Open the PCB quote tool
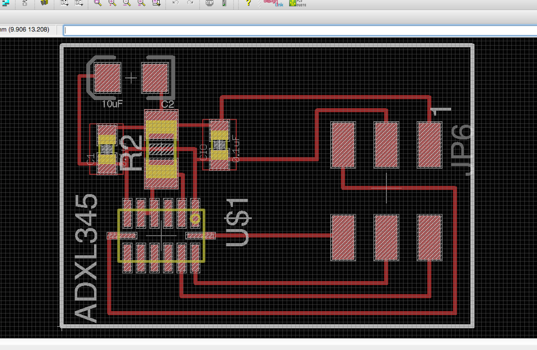Image resolution: width=537 pixels, height=350 pixels. tap(297, 3)
